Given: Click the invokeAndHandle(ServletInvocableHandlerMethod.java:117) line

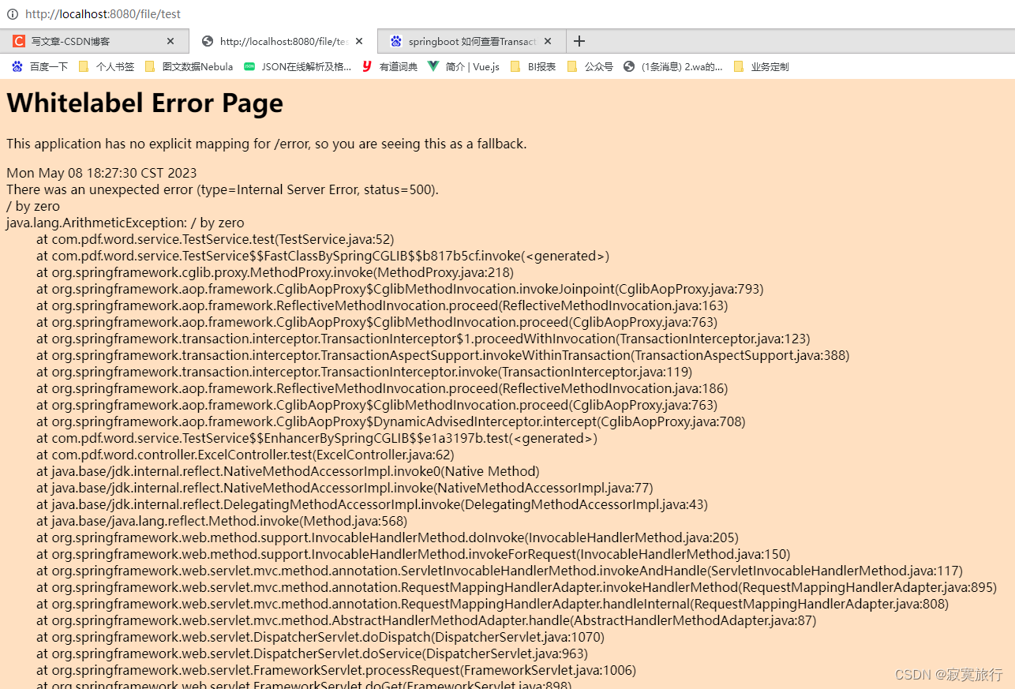Looking at the screenshot, I should (500, 571).
